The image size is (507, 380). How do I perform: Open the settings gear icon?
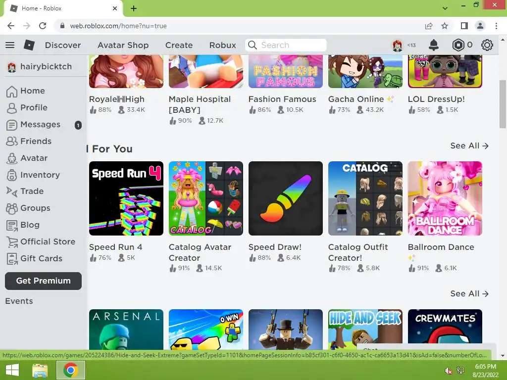point(487,45)
